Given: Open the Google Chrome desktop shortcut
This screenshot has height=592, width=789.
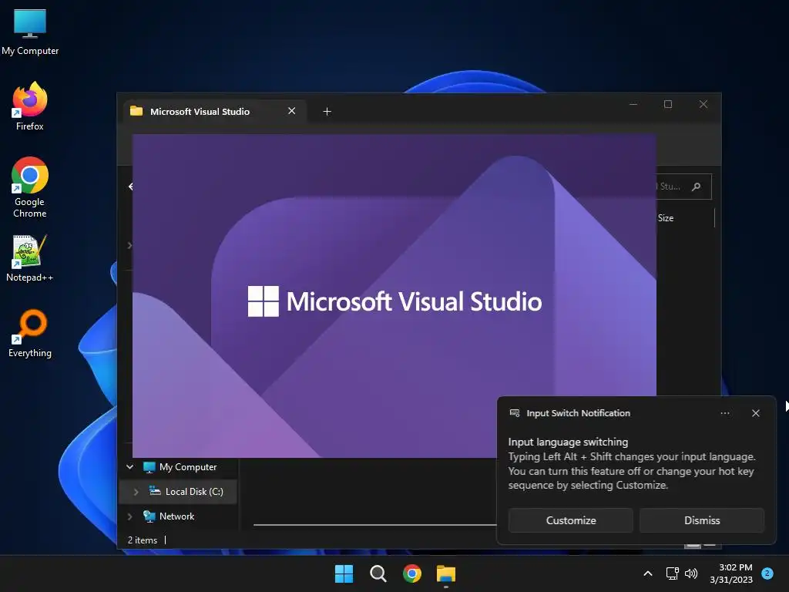Looking at the screenshot, I should (30, 187).
